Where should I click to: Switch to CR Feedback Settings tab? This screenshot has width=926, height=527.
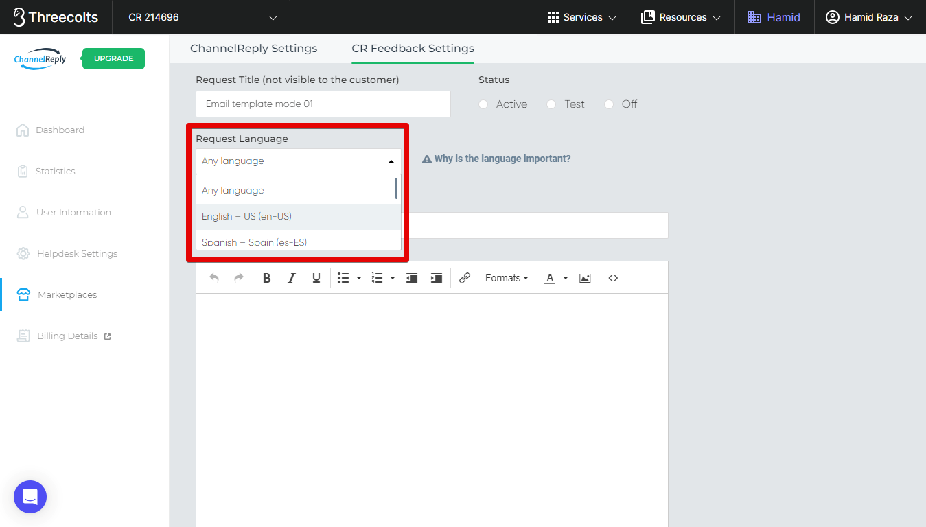pyautogui.click(x=413, y=49)
